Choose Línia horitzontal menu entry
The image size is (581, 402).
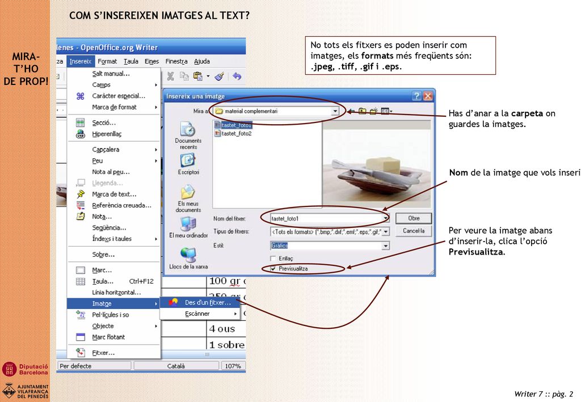click(113, 293)
